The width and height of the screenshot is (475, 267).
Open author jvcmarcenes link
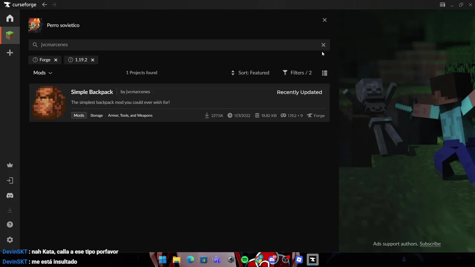[x=138, y=92]
